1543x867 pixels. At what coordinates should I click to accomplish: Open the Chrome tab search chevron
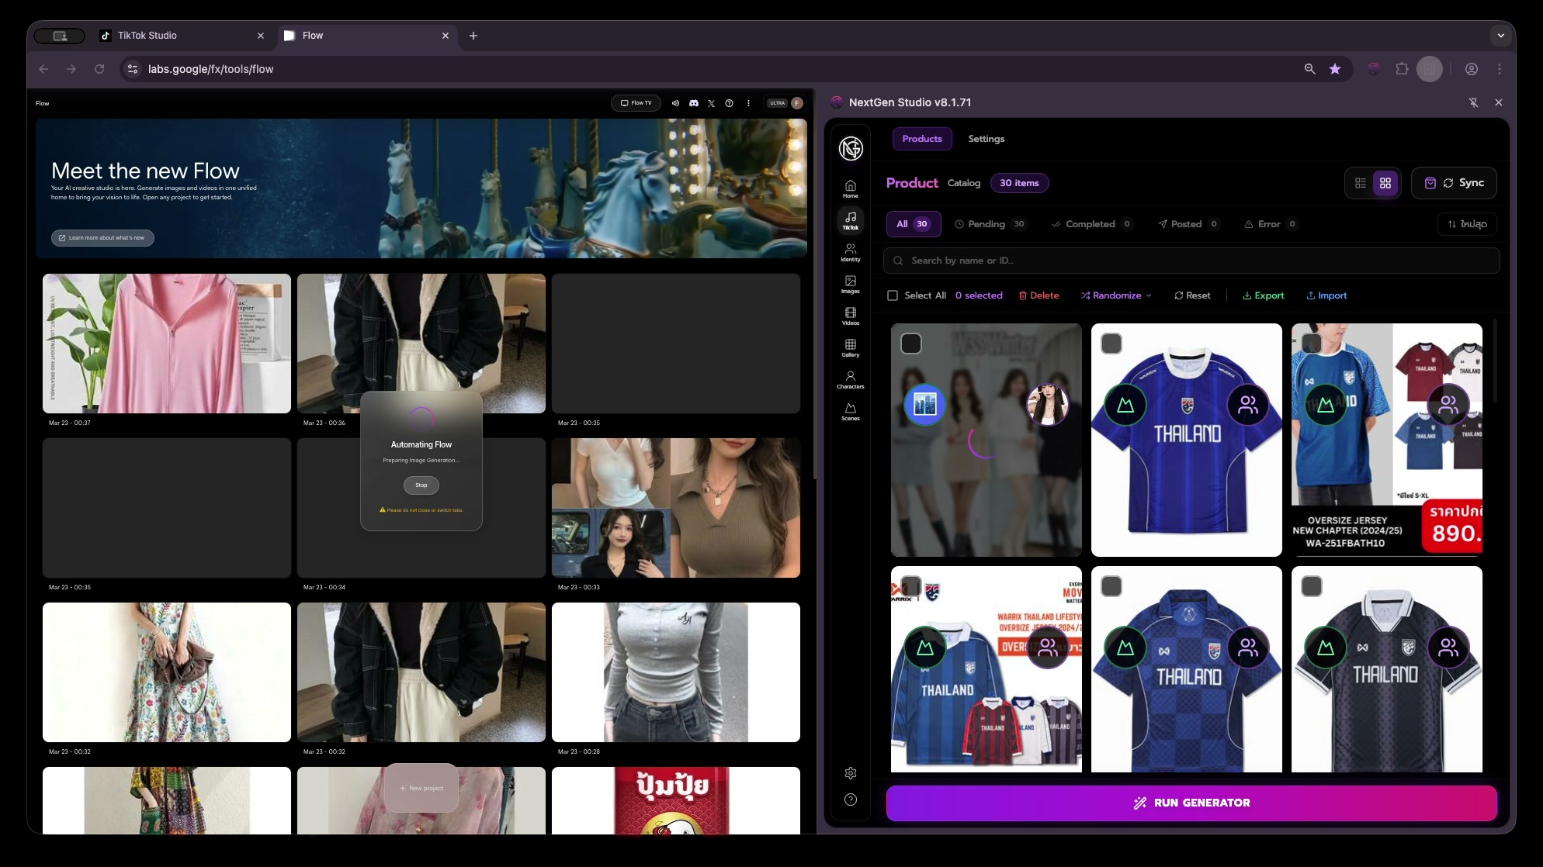pos(1500,36)
